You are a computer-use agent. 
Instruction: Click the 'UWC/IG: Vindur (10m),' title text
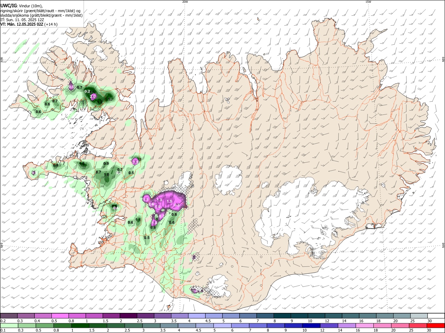(22, 6)
